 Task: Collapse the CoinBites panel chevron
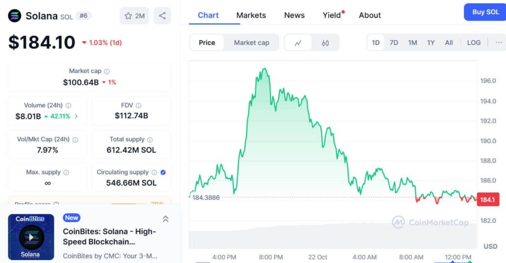point(166,219)
